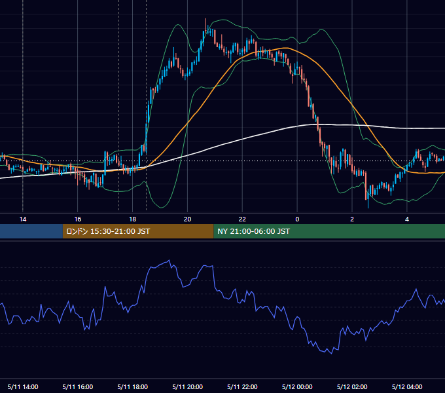The width and height of the screenshot is (445, 393).
Task: Click the 5/12 04:00 label on the lower axis
Action: click(407, 386)
